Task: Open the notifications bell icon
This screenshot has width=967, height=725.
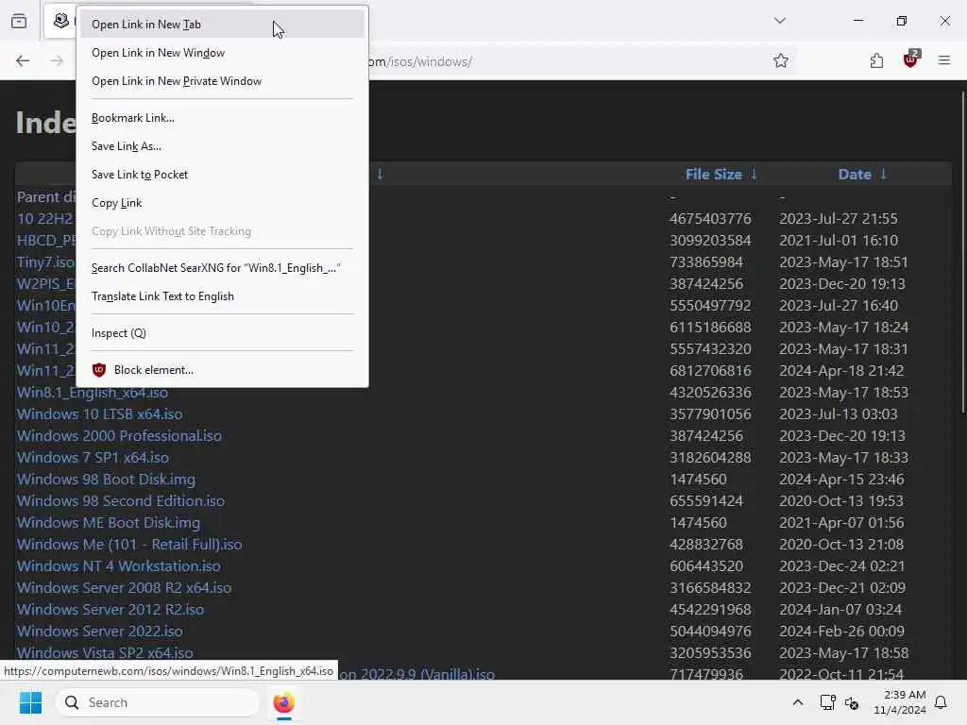Action: (x=942, y=702)
